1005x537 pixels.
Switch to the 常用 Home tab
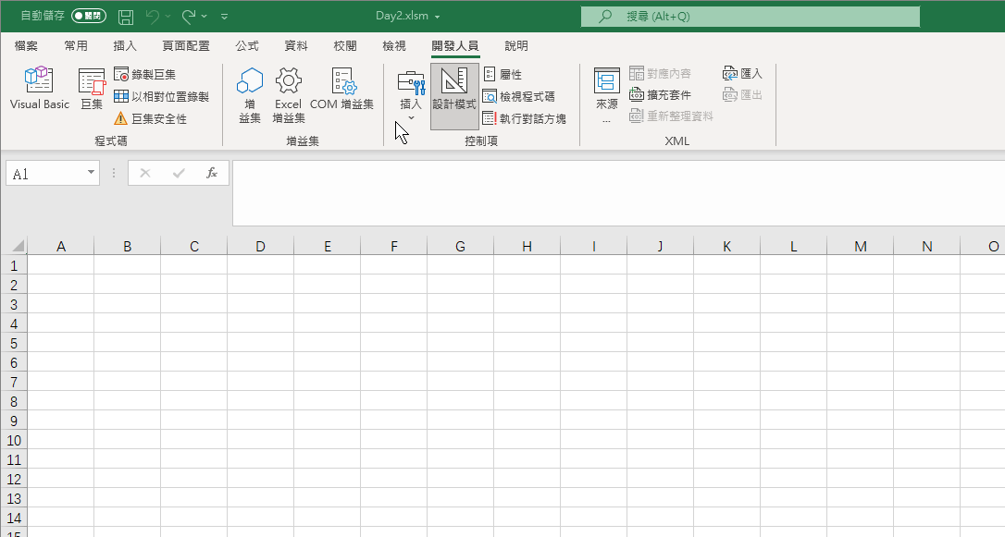[76, 46]
